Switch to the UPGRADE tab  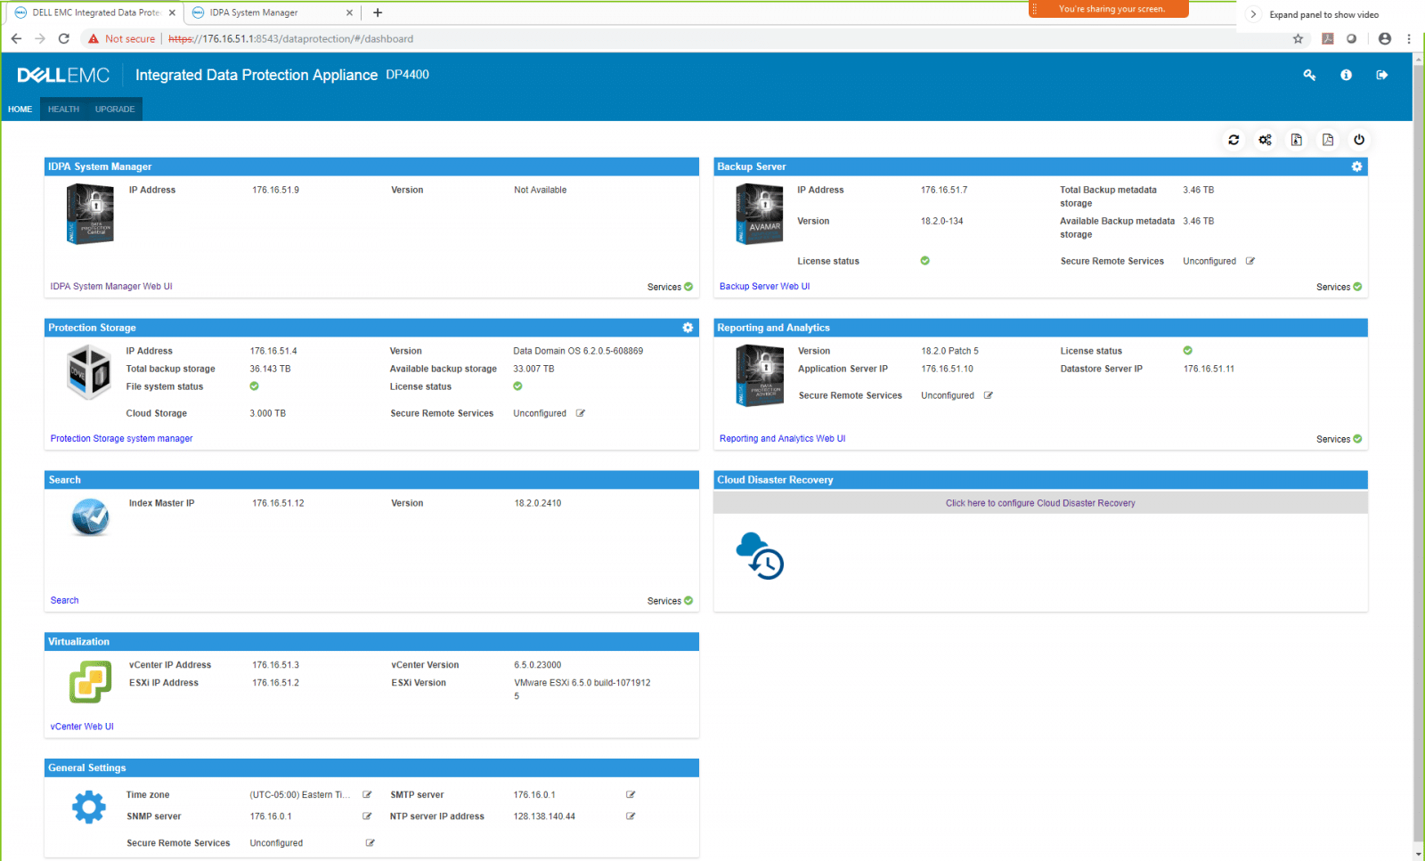(115, 109)
